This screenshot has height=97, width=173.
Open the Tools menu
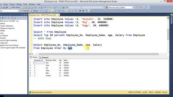[x=25, y=4]
